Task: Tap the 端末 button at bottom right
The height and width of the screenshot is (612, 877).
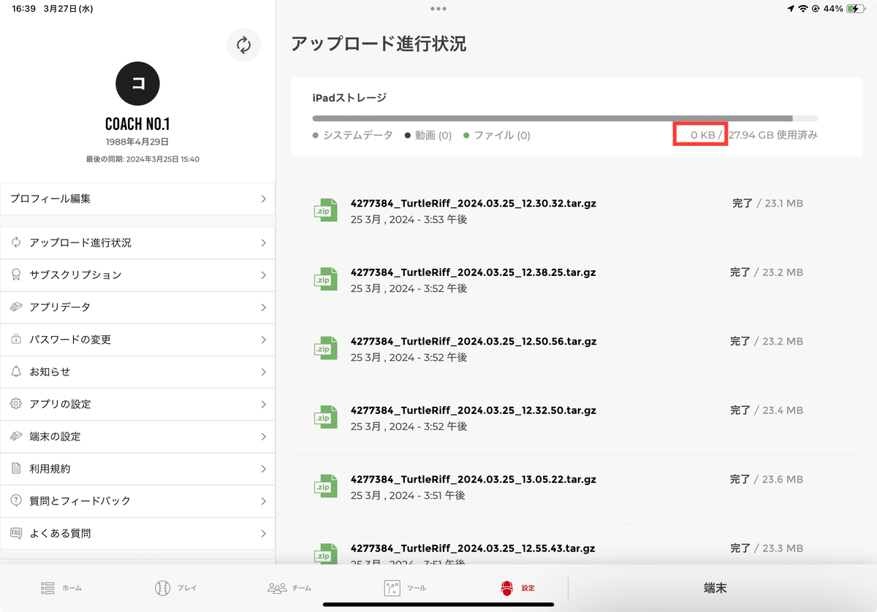Action: click(715, 588)
